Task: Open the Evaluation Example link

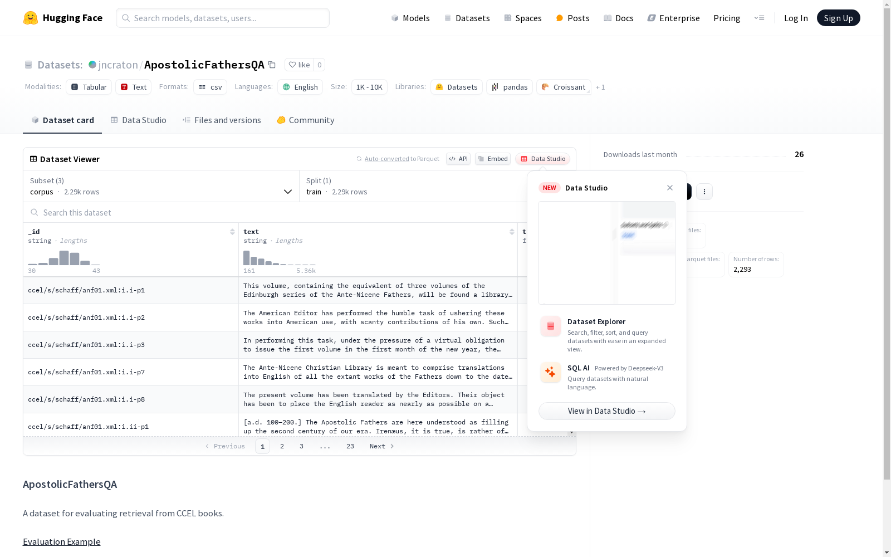Action: click(62, 542)
